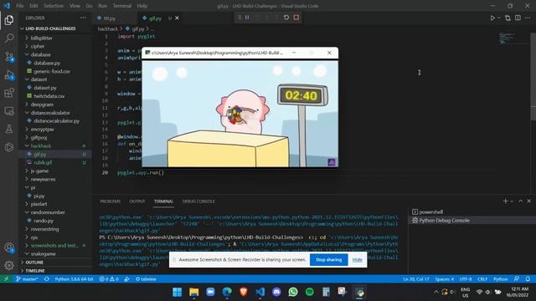Open Discord from the taskbar
Screen dimensions: 536x301
(x=276, y=292)
